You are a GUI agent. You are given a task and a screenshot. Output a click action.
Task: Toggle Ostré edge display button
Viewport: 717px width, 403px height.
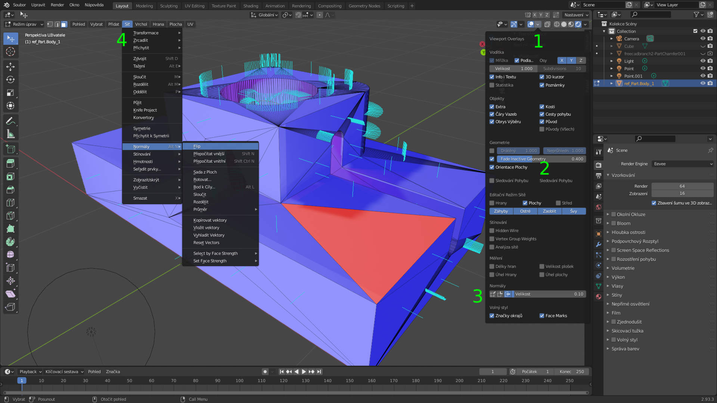click(x=525, y=211)
